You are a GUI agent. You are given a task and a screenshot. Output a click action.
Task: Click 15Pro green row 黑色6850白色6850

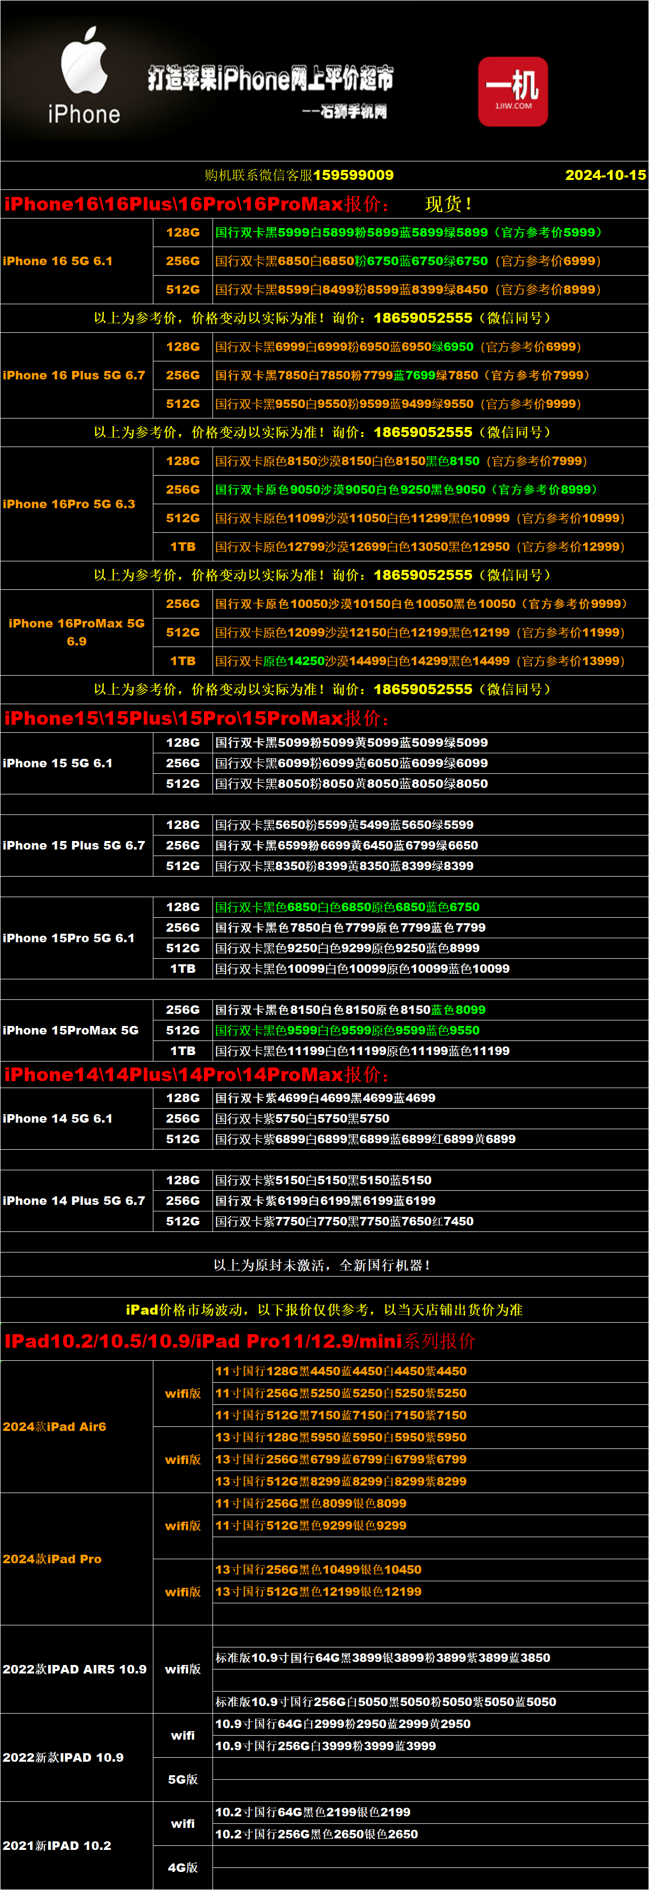[430, 908]
